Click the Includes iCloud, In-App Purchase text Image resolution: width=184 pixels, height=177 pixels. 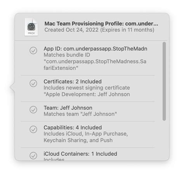pyautogui.click(x=86, y=134)
